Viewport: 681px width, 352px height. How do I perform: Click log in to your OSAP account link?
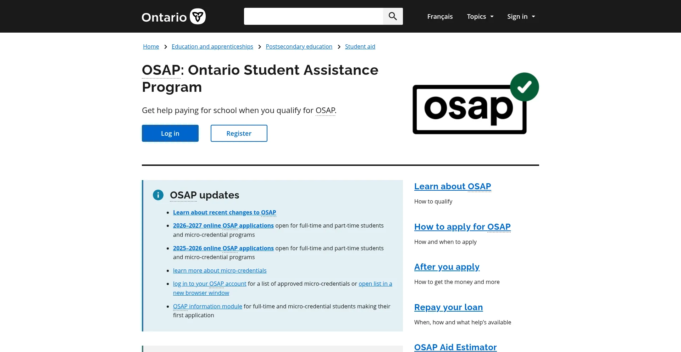210,284
